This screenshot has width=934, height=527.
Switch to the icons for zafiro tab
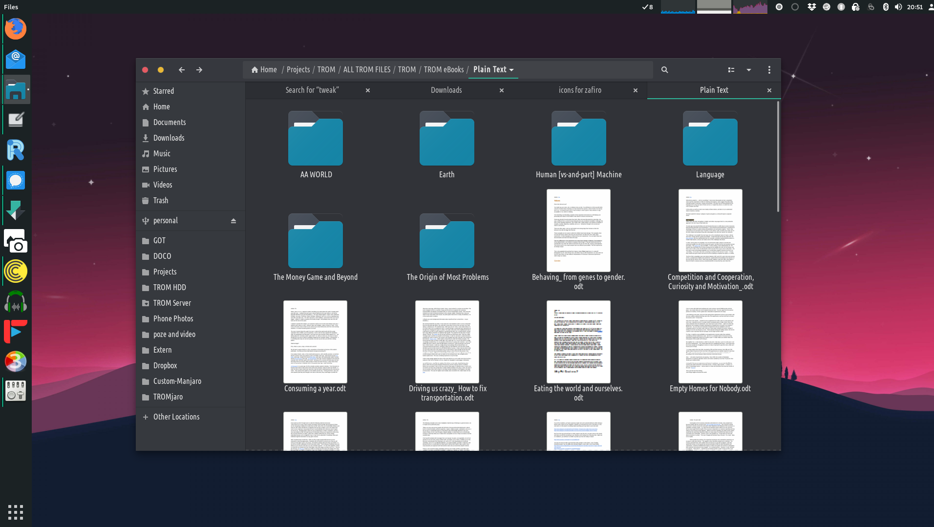[x=580, y=90]
